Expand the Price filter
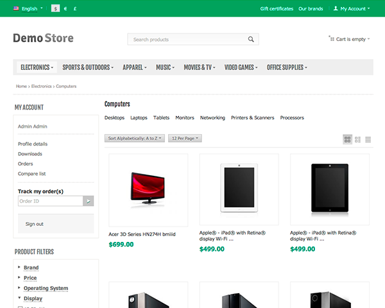This screenshot has height=308, width=385. (x=30, y=278)
